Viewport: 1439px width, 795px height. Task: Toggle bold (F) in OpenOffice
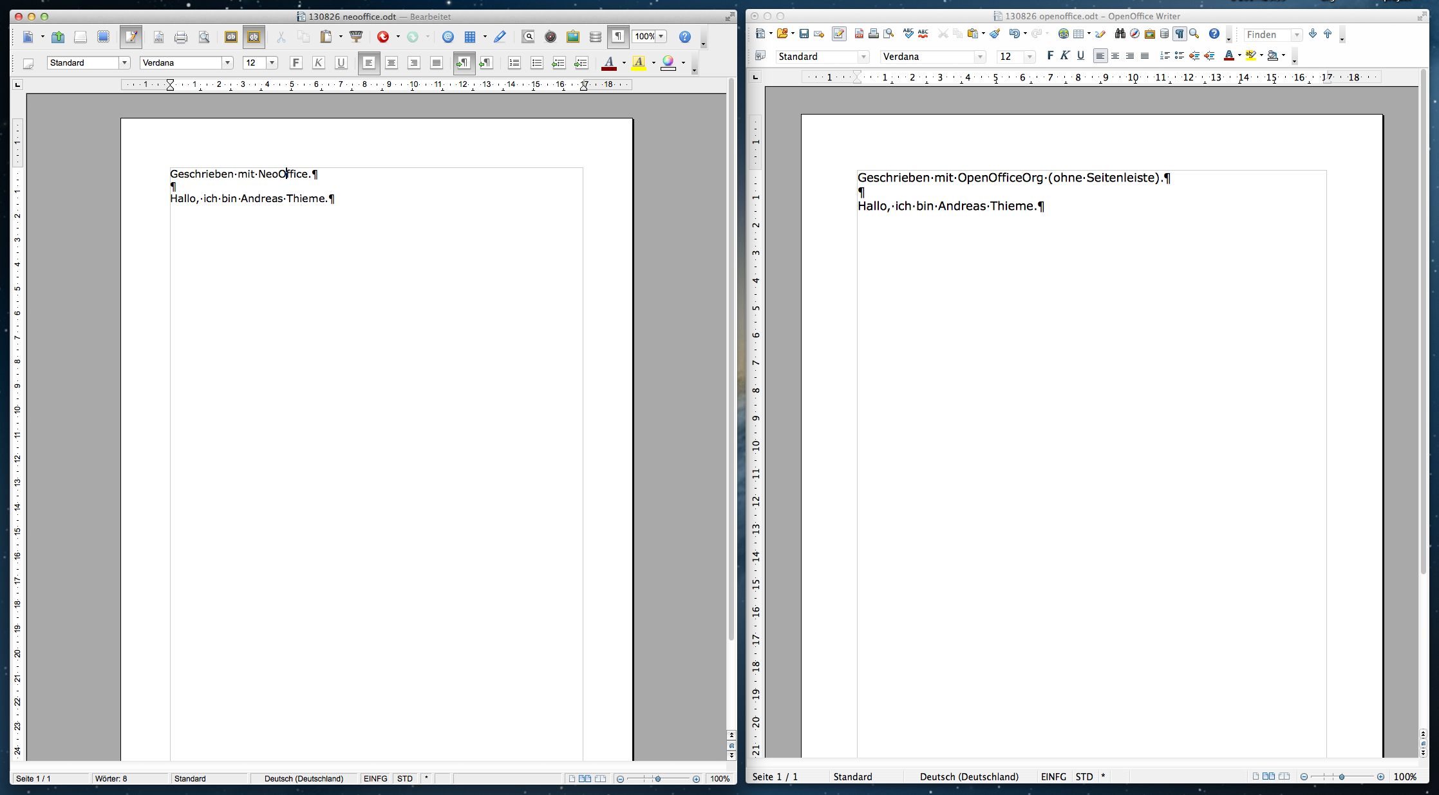[1050, 56]
